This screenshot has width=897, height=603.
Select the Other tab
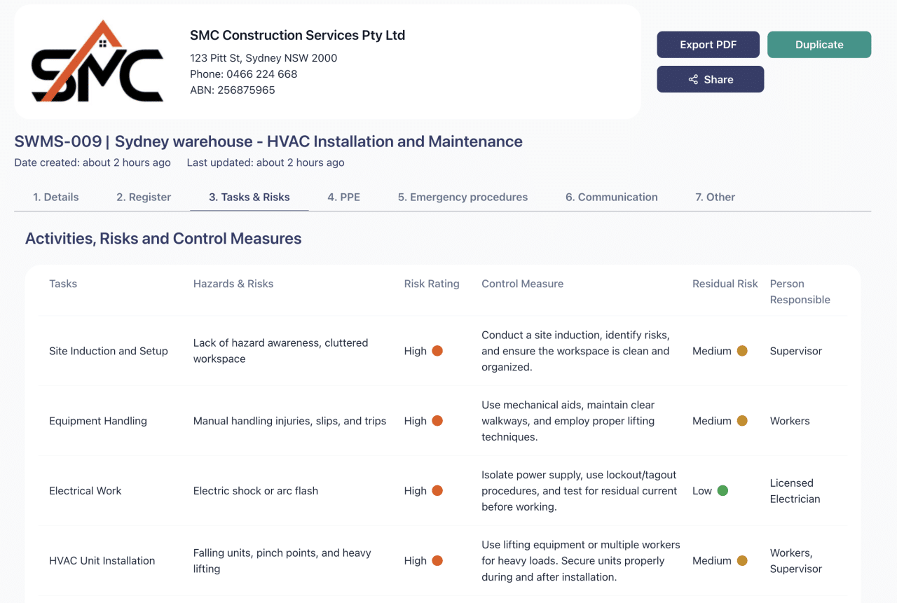715,197
